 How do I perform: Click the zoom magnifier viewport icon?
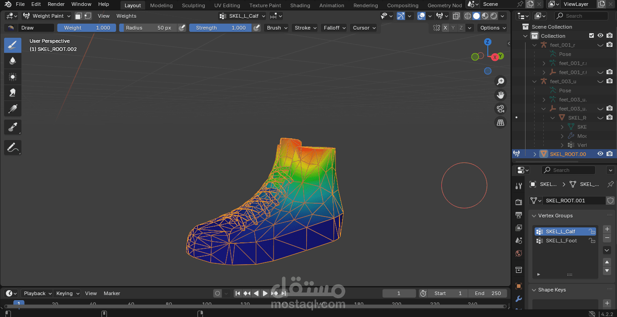[501, 81]
